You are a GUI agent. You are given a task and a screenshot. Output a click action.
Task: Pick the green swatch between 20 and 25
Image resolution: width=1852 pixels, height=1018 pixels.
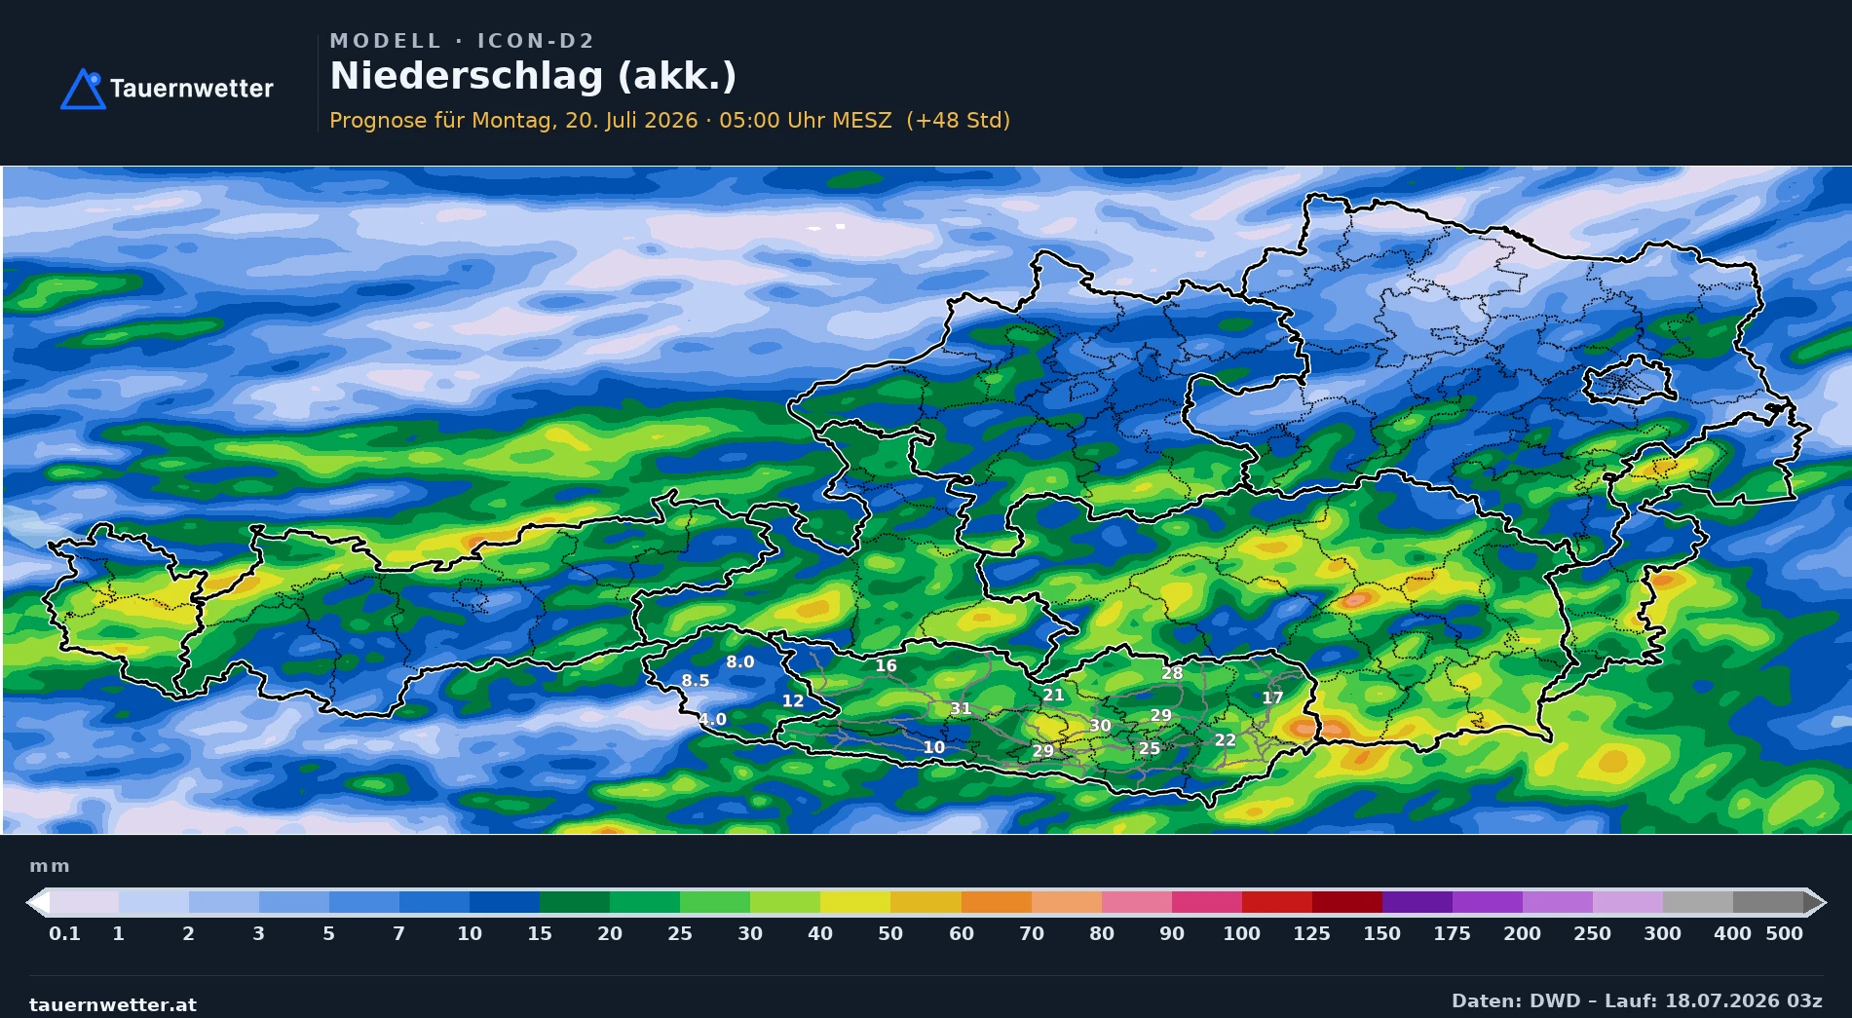[645, 902]
